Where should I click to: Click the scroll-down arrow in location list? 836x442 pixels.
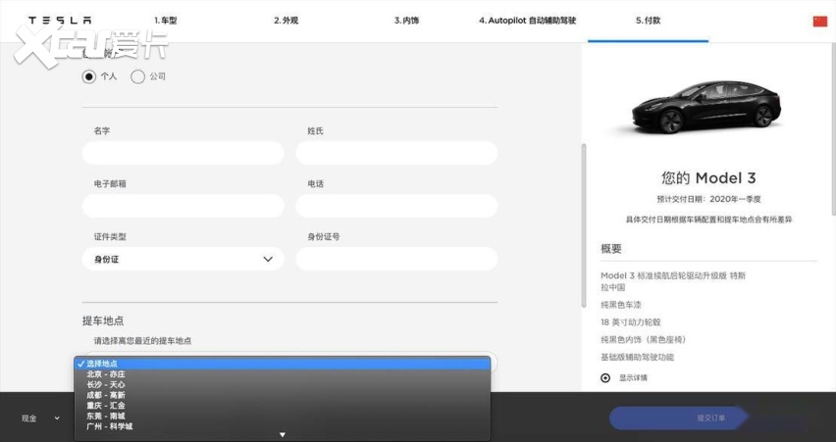coord(283,434)
